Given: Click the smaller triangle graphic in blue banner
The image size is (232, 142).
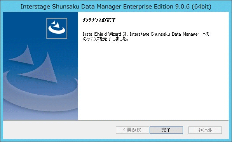Looking at the screenshot, I should click(22, 56).
